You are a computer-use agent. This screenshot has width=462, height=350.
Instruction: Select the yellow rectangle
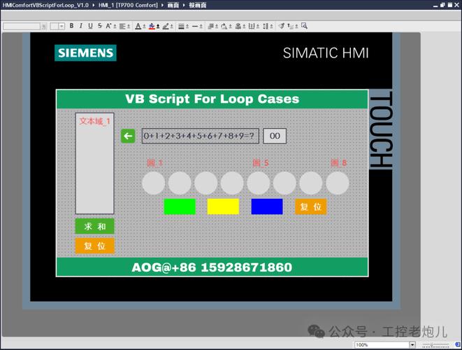(223, 206)
